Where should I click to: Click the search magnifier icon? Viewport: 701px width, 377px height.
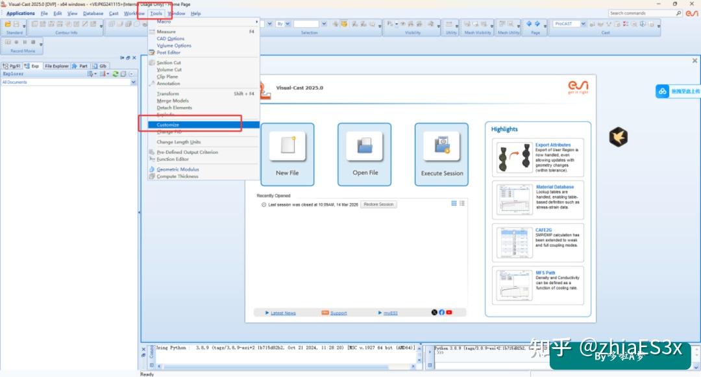pyautogui.click(x=679, y=14)
